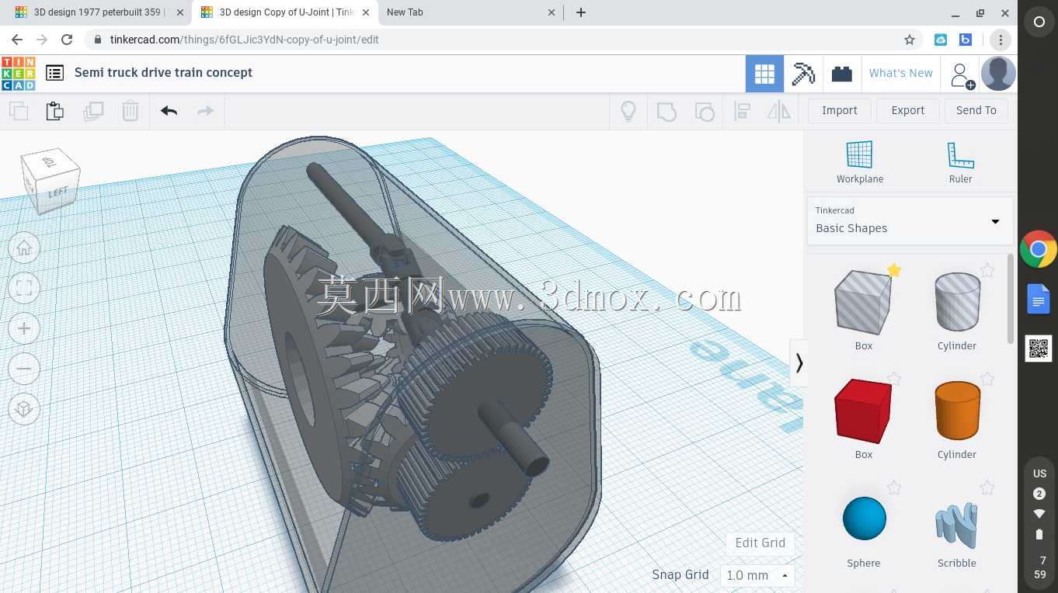Open the Blocks pickaxe mode
The width and height of the screenshot is (1058, 593).
point(803,74)
